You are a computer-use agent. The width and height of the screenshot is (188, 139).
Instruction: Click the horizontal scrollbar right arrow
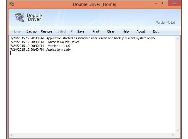[x=173, y=135]
